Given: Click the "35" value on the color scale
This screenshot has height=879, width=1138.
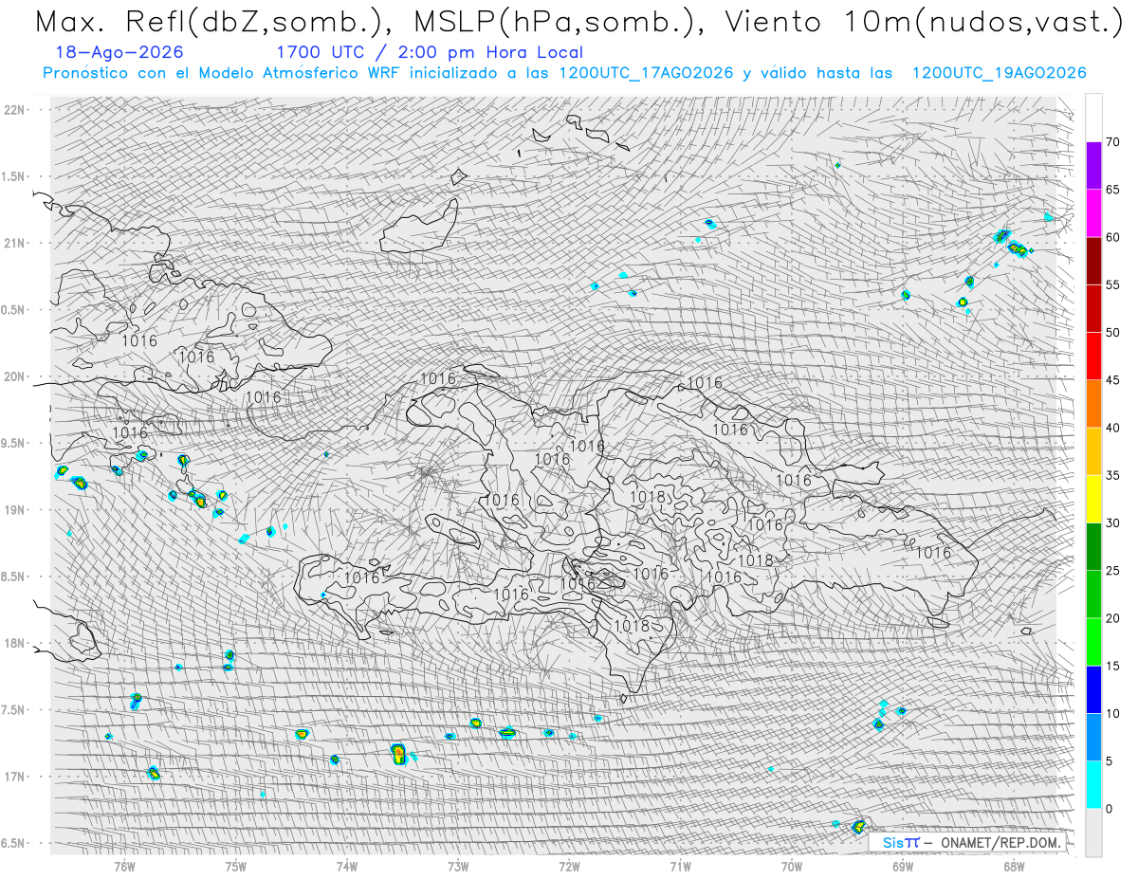Looking at the screenshot, I should pyautogui.click(x=1112, y=475).
